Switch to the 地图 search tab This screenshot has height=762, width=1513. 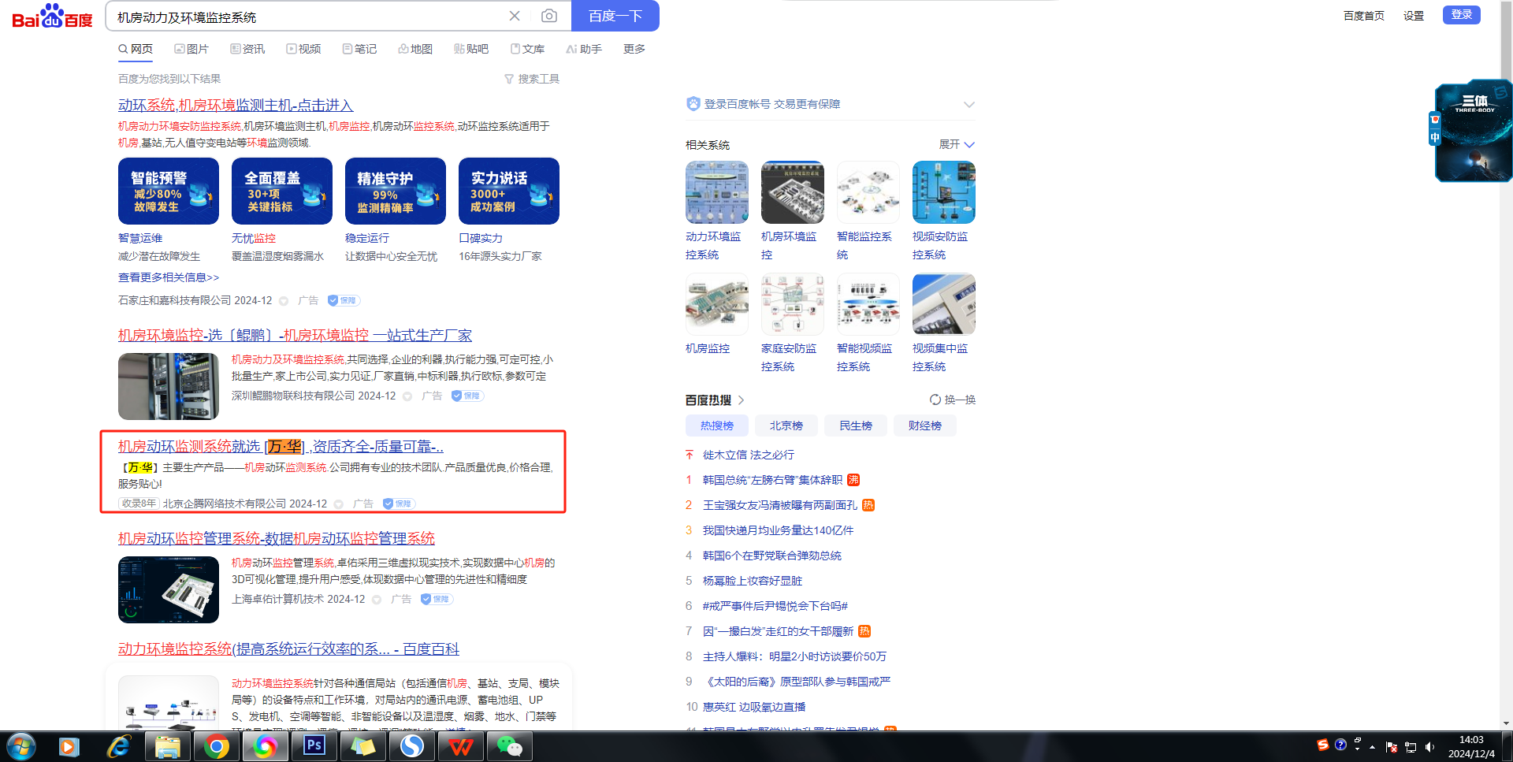[415, 49]
